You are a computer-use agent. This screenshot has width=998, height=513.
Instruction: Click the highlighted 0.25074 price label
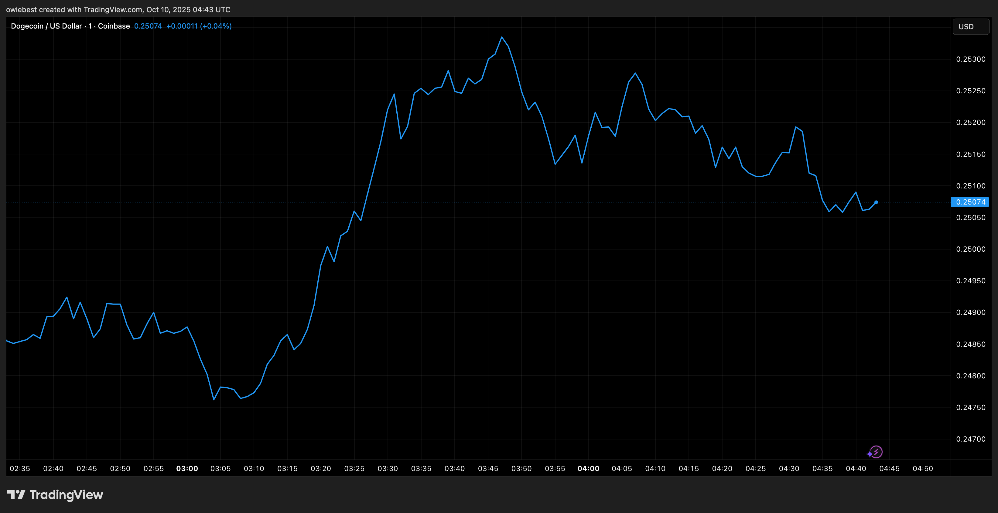click(x=970, y=202)
